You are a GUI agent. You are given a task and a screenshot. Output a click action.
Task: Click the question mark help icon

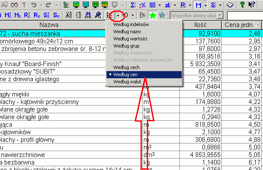[243, 5]
